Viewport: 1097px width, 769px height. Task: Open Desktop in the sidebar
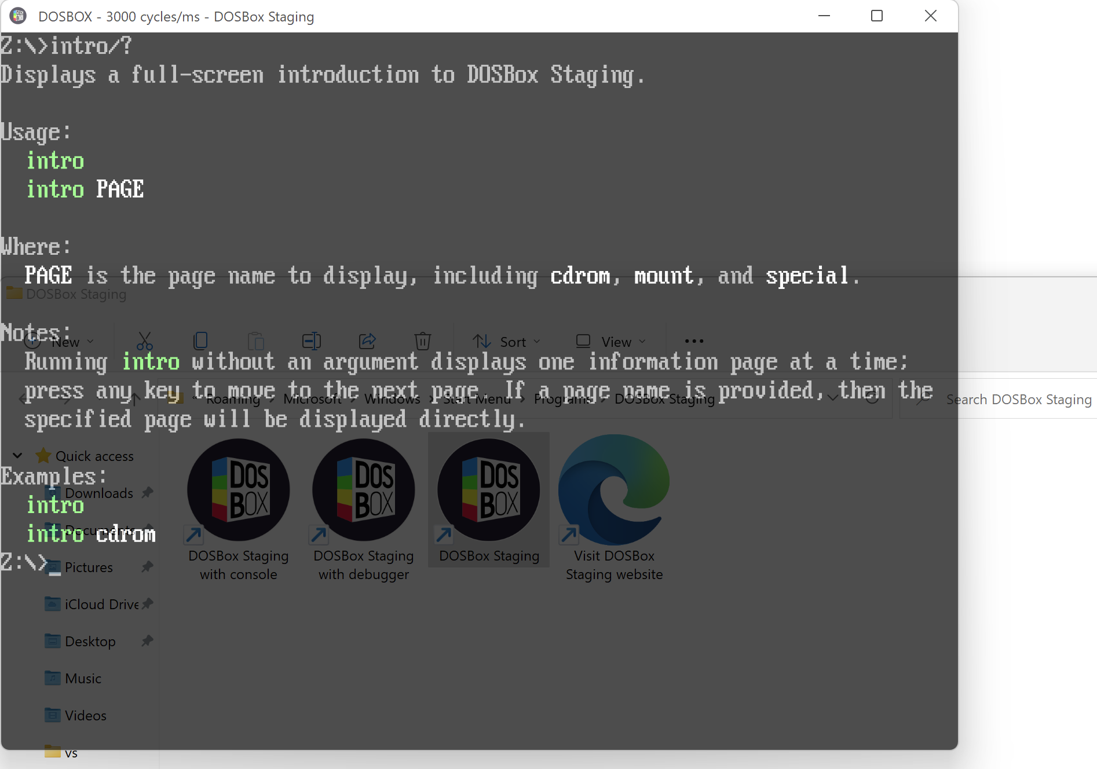(81, 641)
